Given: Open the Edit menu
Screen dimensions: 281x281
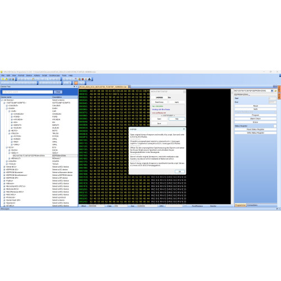Looking at the screenshot, I should (8, 75).
